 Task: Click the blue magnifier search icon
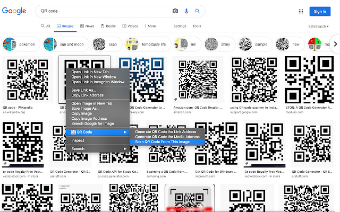click(x=197, y=11)
